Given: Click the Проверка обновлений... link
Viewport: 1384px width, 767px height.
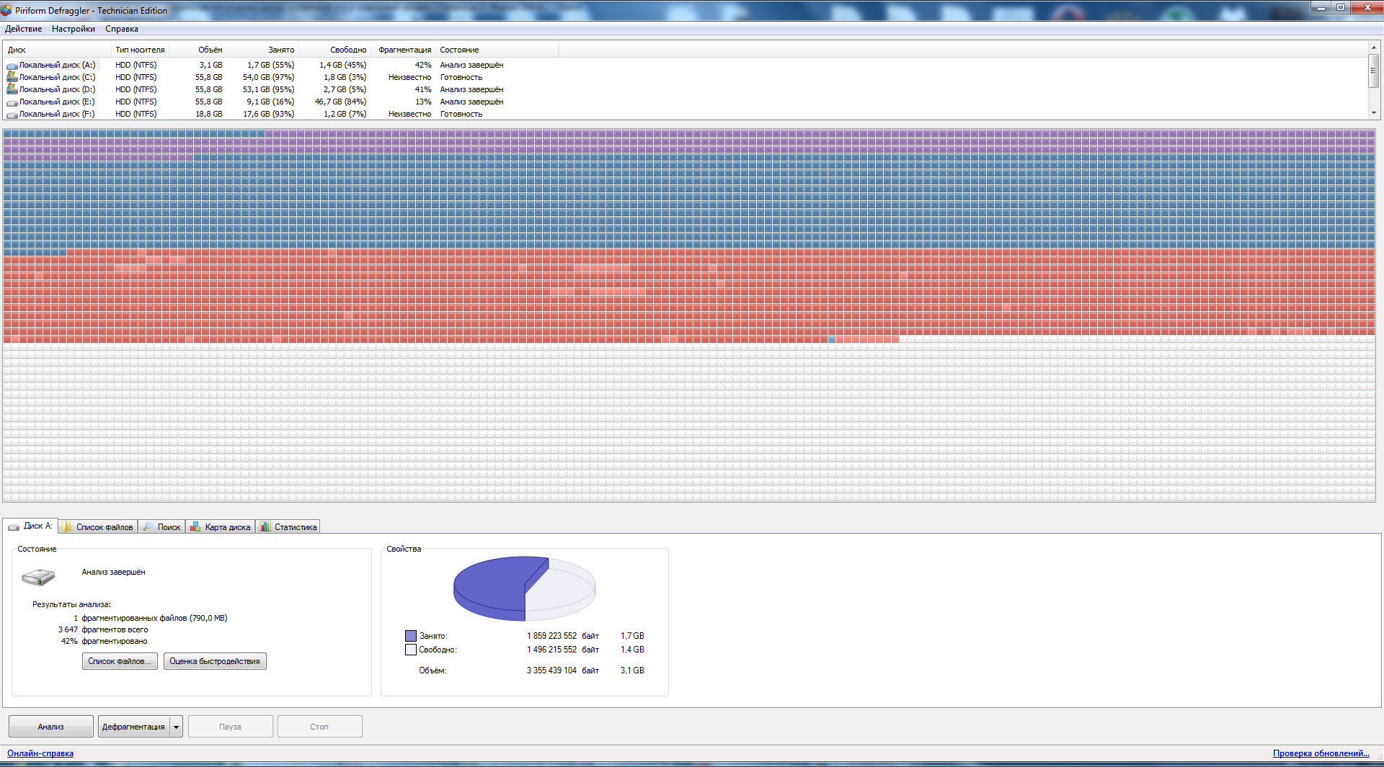Looking at the screenshot, I should 1321,753.
